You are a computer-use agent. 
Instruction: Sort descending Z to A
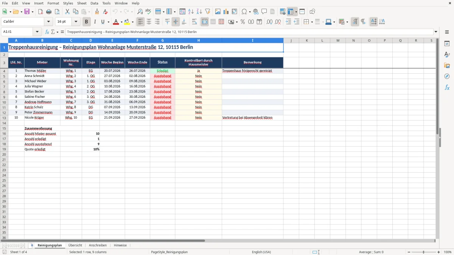[199, 12]
